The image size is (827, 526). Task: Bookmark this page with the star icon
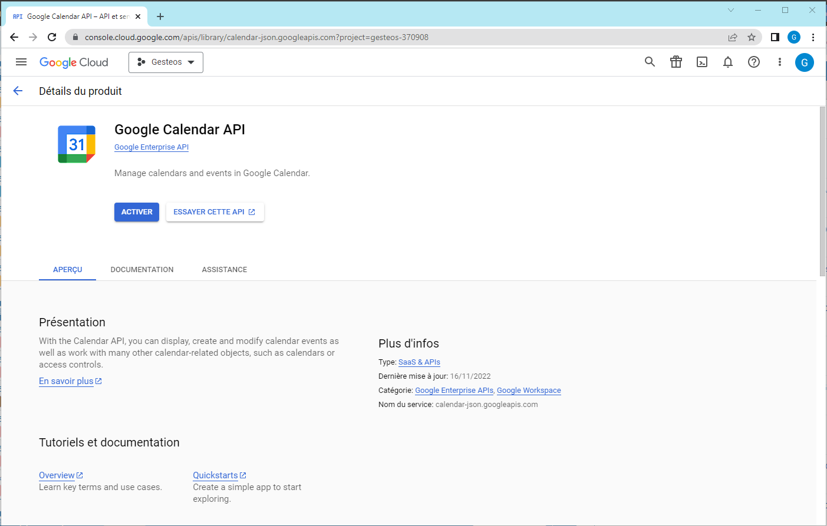(751, 37)
